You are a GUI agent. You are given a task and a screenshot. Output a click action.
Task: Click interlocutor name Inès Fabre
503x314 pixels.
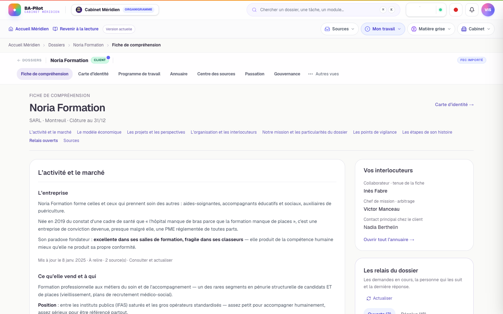coord(376,191)
